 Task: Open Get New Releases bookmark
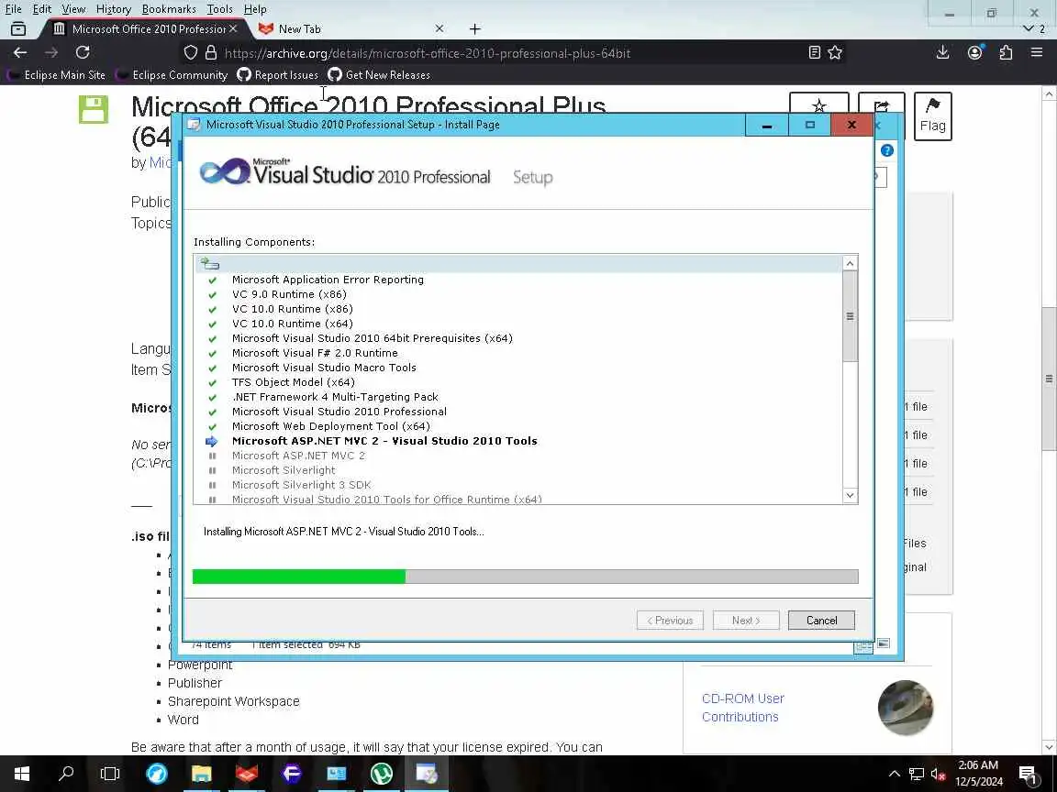tap(379, 75)
